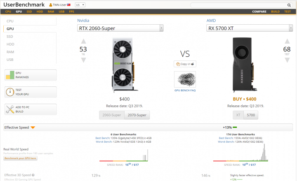The image size is (297, 181).
Task: Click the TWN-User profile icon
Action: coord(51,5)
